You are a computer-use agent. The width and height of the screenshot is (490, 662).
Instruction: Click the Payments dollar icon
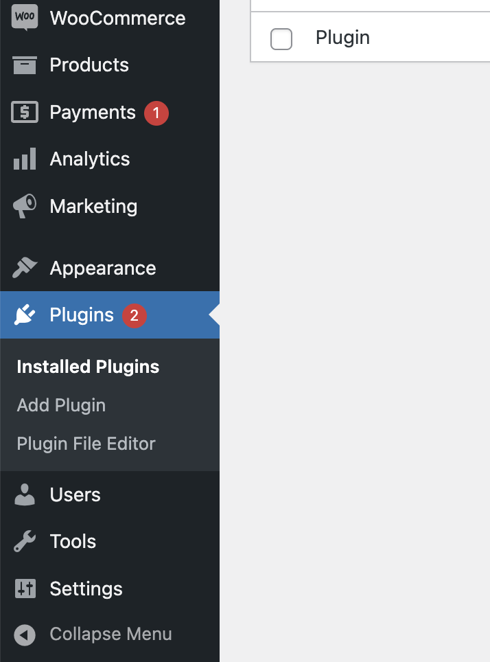pos(24,112)
